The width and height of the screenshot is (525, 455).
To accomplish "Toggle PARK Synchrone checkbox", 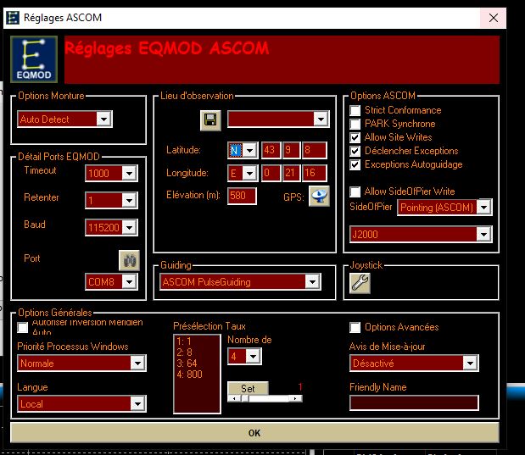I will [x=355, y=124].
